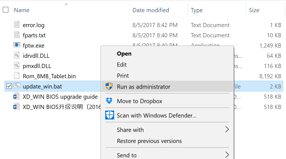Choose Open from the context menu
The image size is (286, 159).
coord(124,54)
